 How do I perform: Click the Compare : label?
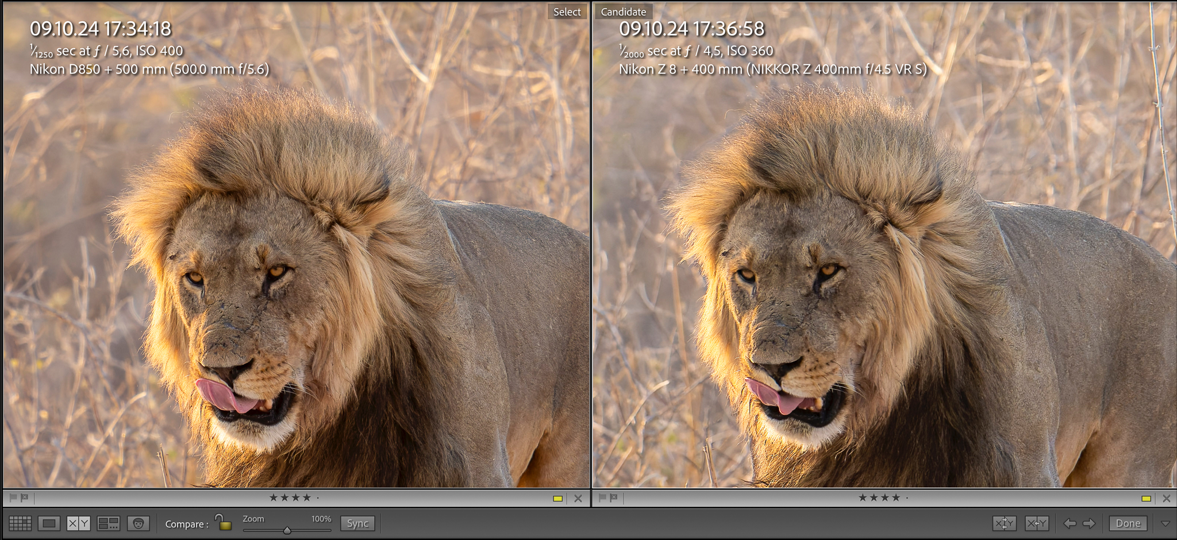(x=186, y=524)
